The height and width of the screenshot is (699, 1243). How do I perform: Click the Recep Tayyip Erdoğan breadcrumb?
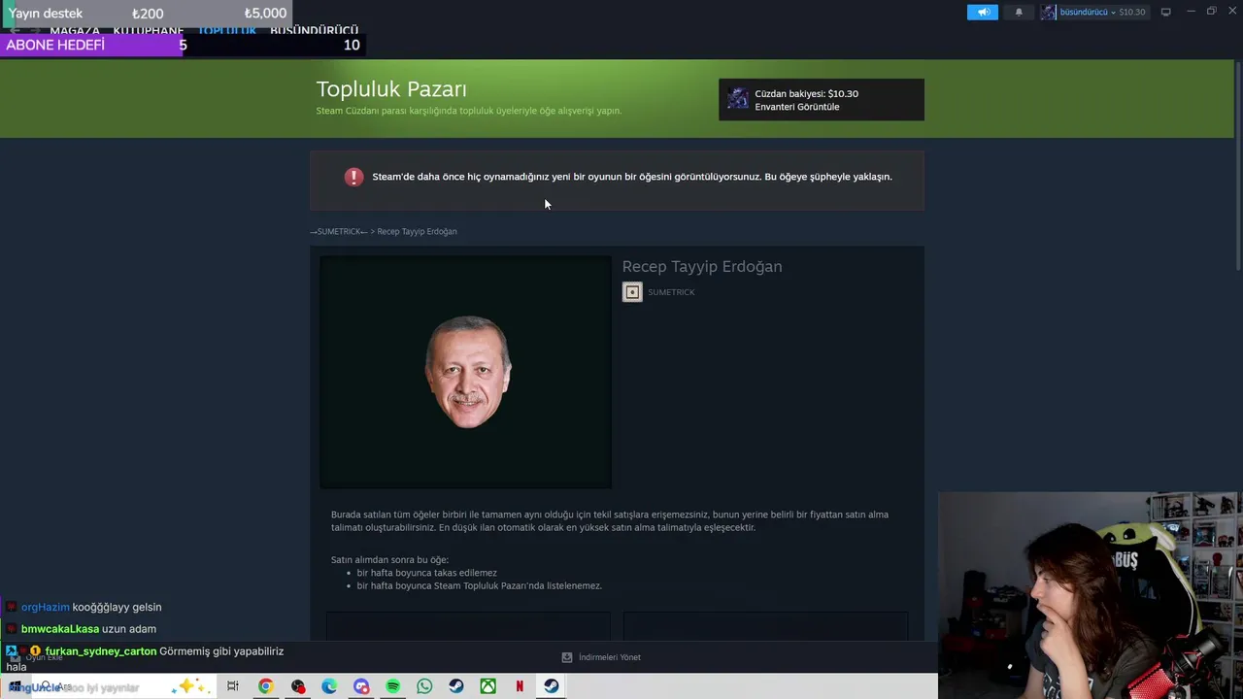[417, 231]
